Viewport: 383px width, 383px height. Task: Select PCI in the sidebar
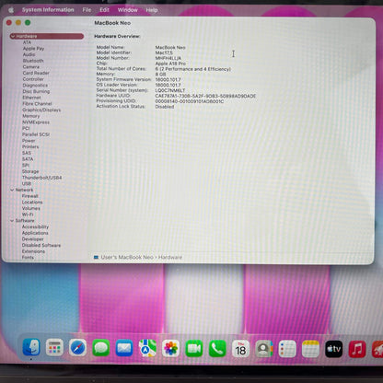pyautogui.click(x=26, y=128)
